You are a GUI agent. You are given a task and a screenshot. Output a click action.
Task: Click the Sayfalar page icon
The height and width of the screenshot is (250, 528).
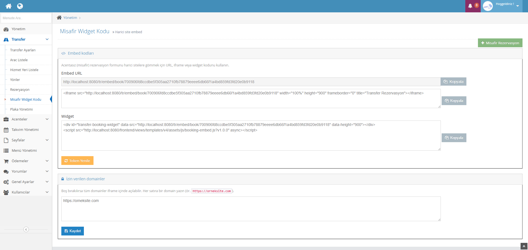[x=6, y=140]
